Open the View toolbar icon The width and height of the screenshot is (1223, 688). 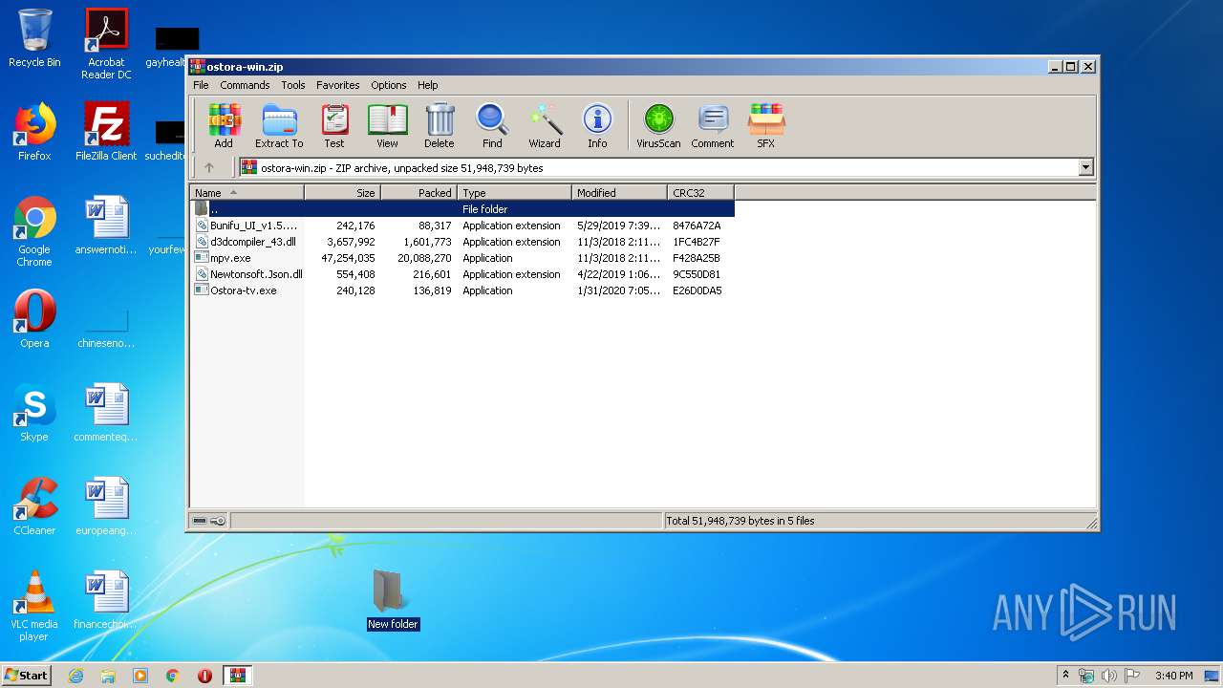point(387,126)
